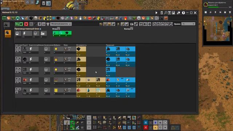Open the Время time dropdown
This screenshot has width=233, height=131.
(188, 24)
